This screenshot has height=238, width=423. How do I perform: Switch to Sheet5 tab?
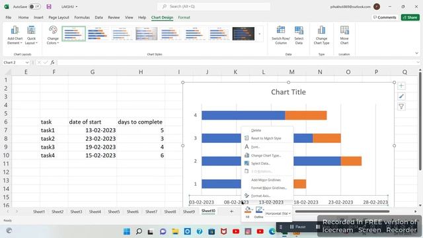pyautogui.click(x=114, y=212)
